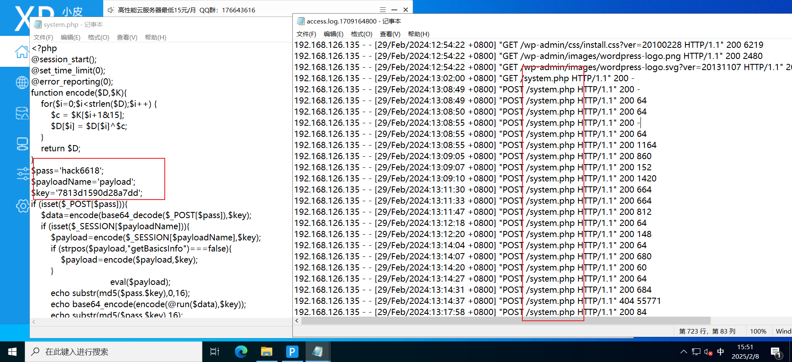
Task: Click the @session_start(); line
Action: point(64,59)
